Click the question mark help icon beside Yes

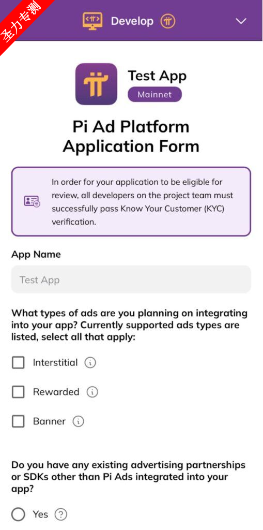[61, 515]
